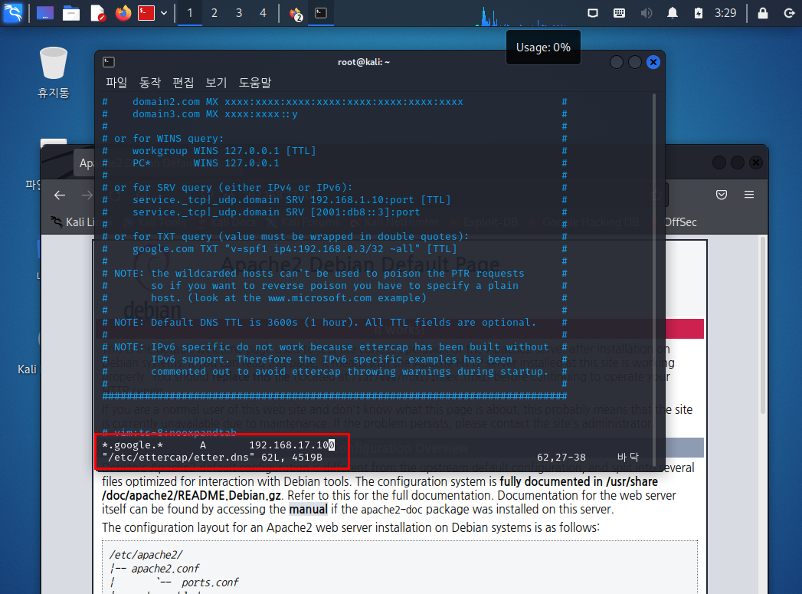Image resolution: width=802 pixels, height=594 pixels.
Task: Click the google.com TXT example line
Action: click(295, 248)
